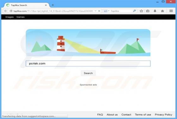Select the Taplika Search tab

[x=27, y=5]
